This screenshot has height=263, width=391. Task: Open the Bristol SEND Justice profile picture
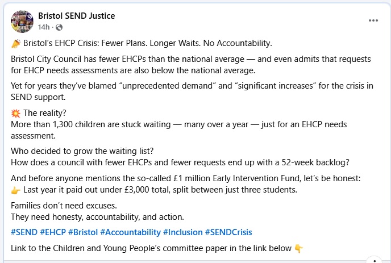point(22,21)
